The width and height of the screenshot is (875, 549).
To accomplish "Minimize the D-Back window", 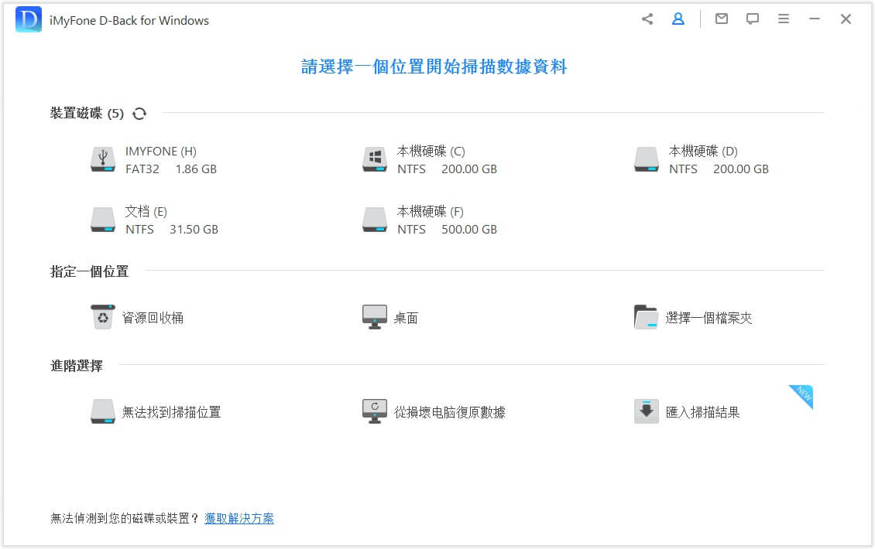I will click(815, 19).
